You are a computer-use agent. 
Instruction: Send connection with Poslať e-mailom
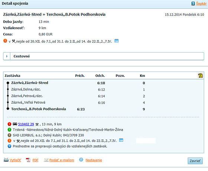pos(62,160)
